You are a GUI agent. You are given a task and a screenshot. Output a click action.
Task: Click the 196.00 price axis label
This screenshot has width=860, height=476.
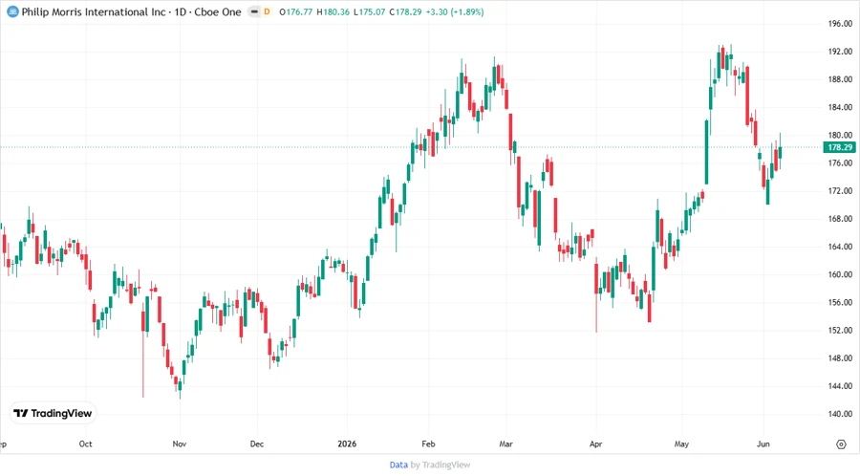(x=840, y=24)
